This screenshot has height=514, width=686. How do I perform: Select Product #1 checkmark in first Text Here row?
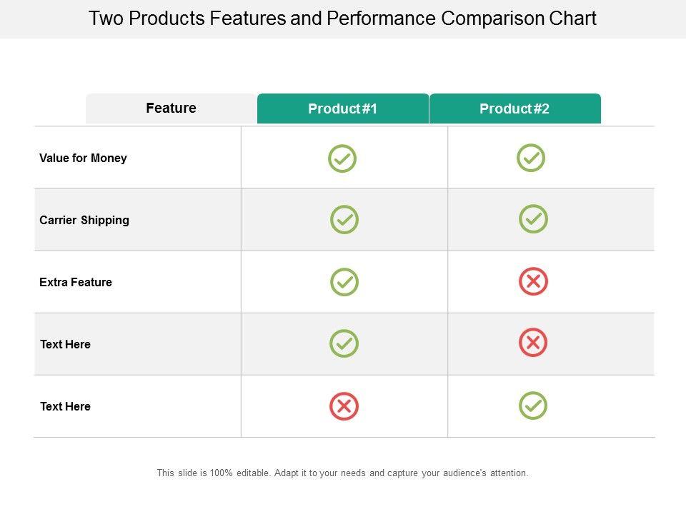point(344,343)
